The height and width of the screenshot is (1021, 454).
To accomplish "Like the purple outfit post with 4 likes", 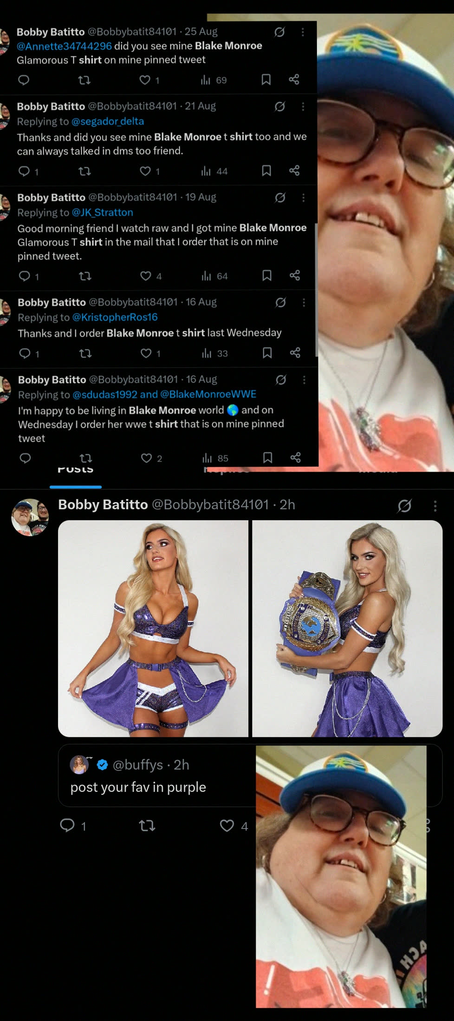I will tap(234, 825).
